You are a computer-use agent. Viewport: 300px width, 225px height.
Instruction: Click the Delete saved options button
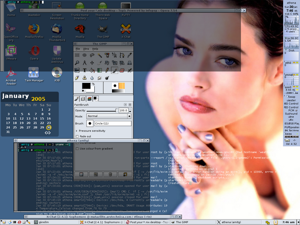(x=110, y=174)
